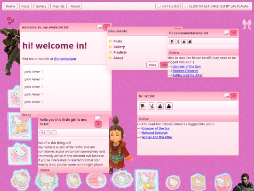Open Playlists in the top navigation bar
This screenshot has height=191, width=254.
[58, 6]
